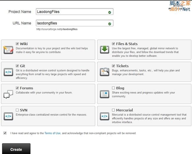This screenshot has width=192, height=154.
Task: Click the green checkmark in Project Name field
Action: click(x=110, y=12)
